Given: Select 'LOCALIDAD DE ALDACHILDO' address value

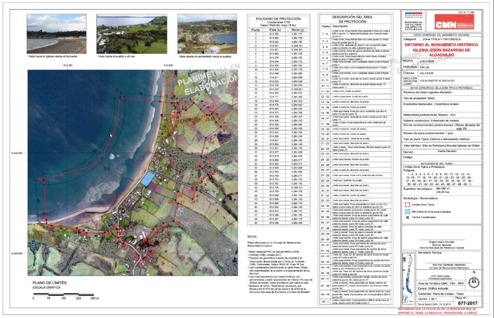Looking at the screenshot, I should pos(437,81).
